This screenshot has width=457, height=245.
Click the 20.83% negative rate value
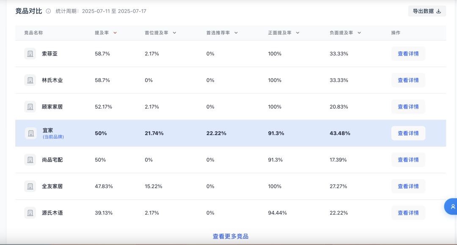(x=339, y=107)
